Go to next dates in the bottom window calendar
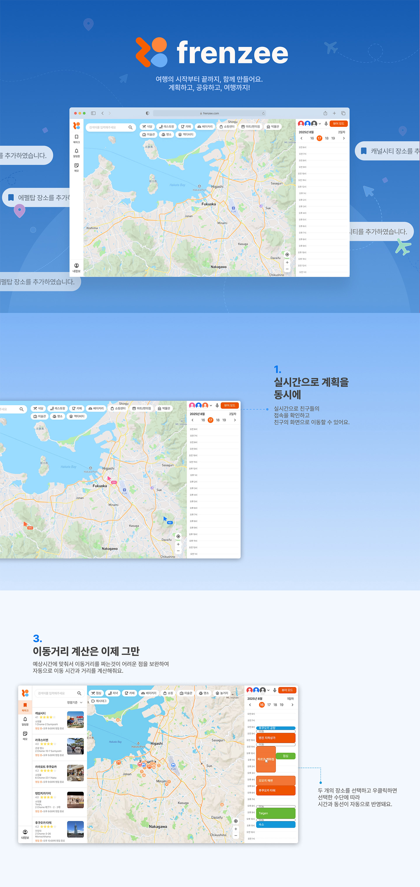420x887 pixels. (x=292, y=705)
